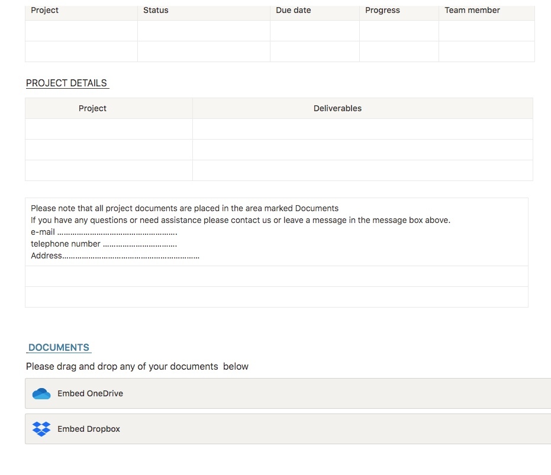Click the Status column header
Screen dimensions: 551x475
point(156,10)
